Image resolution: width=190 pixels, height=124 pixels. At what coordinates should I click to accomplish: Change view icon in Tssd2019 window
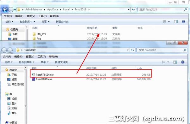tap(164, 21)
